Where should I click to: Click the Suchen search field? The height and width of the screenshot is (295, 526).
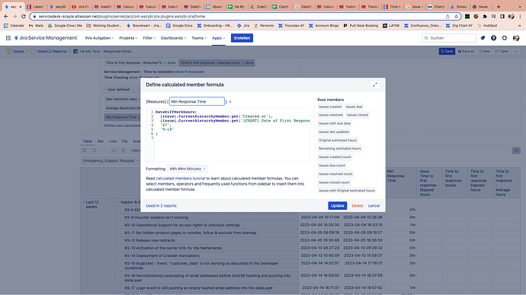click(449, 38)
